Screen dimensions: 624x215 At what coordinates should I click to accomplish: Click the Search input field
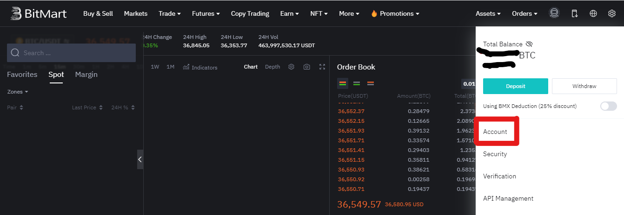click(71, 53)
